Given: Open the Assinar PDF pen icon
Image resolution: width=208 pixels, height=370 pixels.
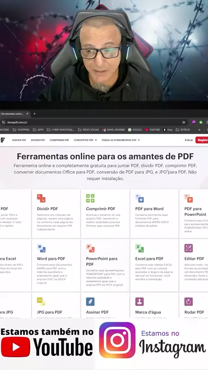Looking at the screenshot, I should click(90, 302).
